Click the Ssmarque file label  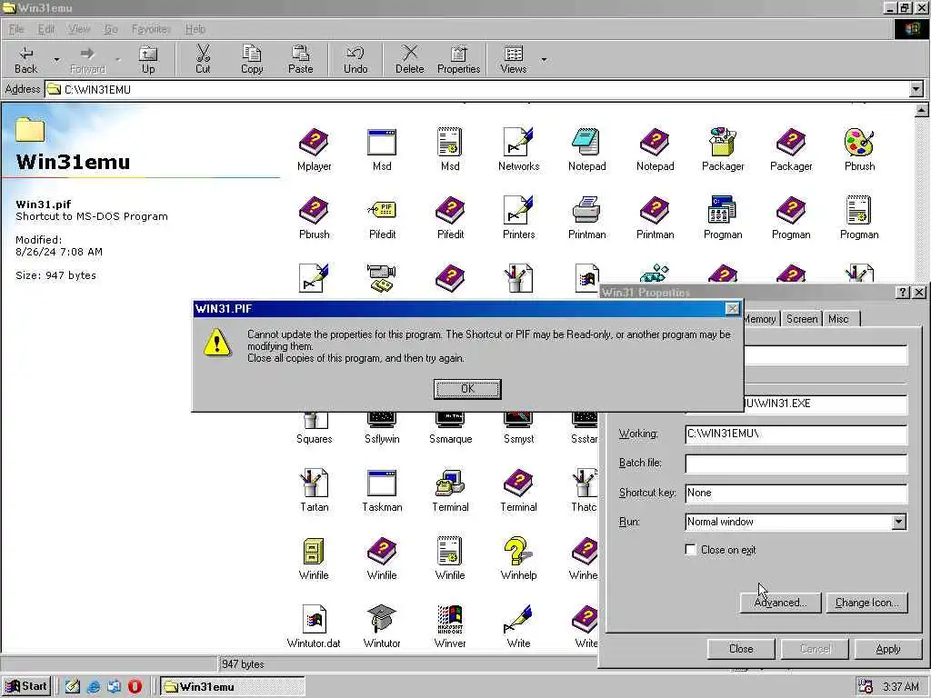tap(450, 439)
